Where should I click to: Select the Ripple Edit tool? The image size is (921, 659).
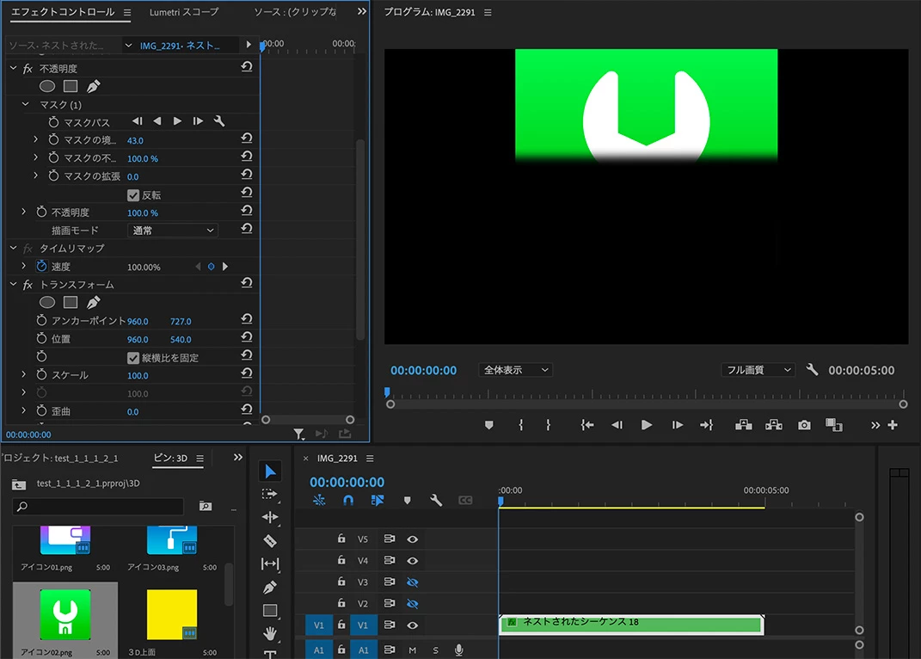[270, 517]
